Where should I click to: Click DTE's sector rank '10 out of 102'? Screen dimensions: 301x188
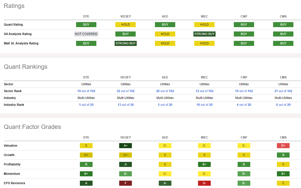pos(86,91)
